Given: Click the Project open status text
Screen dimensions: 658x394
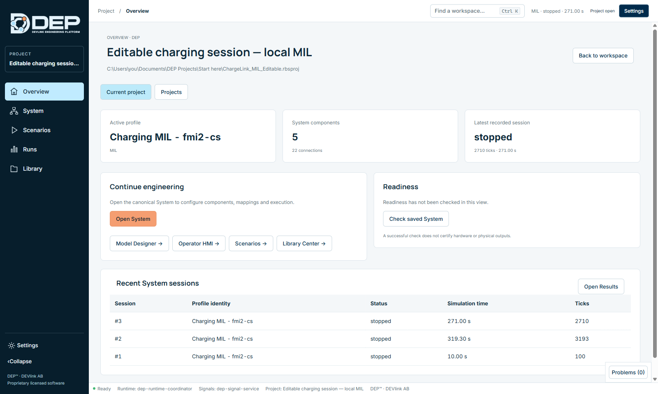Looking at the screenshot, I should pos(602,11).
